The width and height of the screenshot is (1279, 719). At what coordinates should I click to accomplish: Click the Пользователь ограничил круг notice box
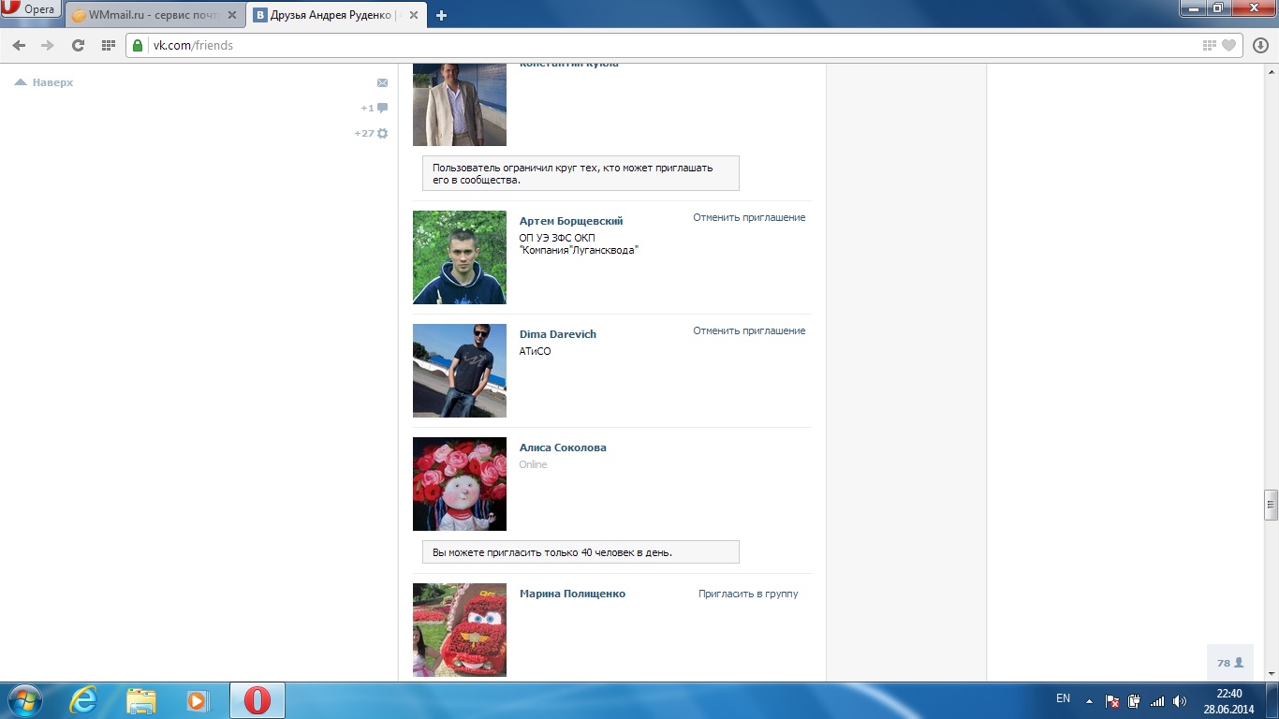pos(581,173)
